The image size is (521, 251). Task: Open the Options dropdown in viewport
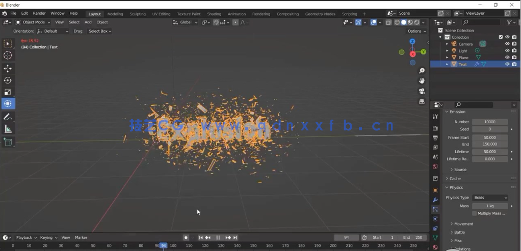click(416, 31)
